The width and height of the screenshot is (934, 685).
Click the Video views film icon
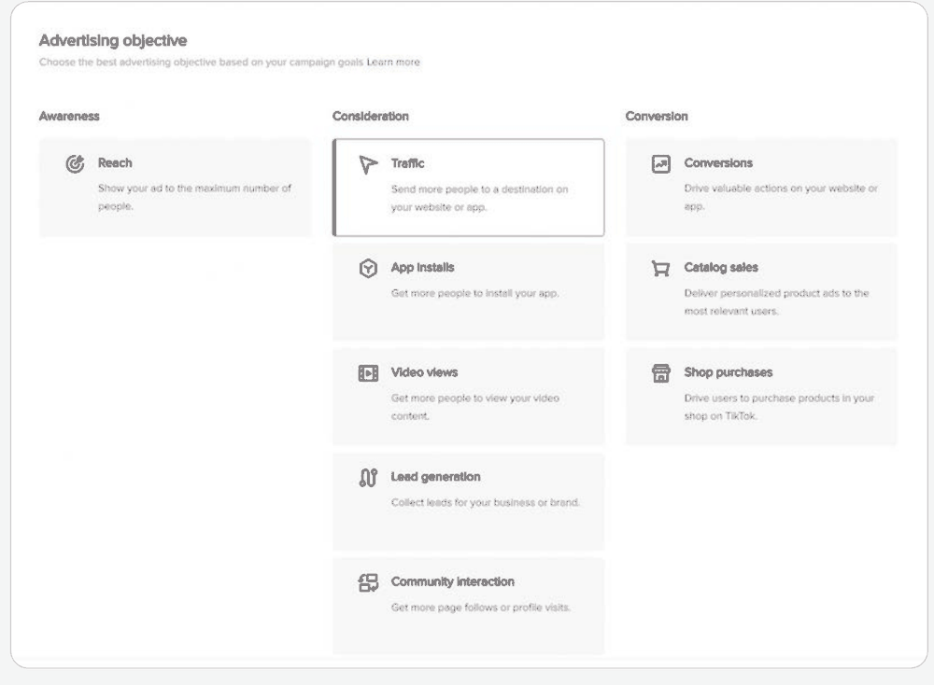pos(368,373)
